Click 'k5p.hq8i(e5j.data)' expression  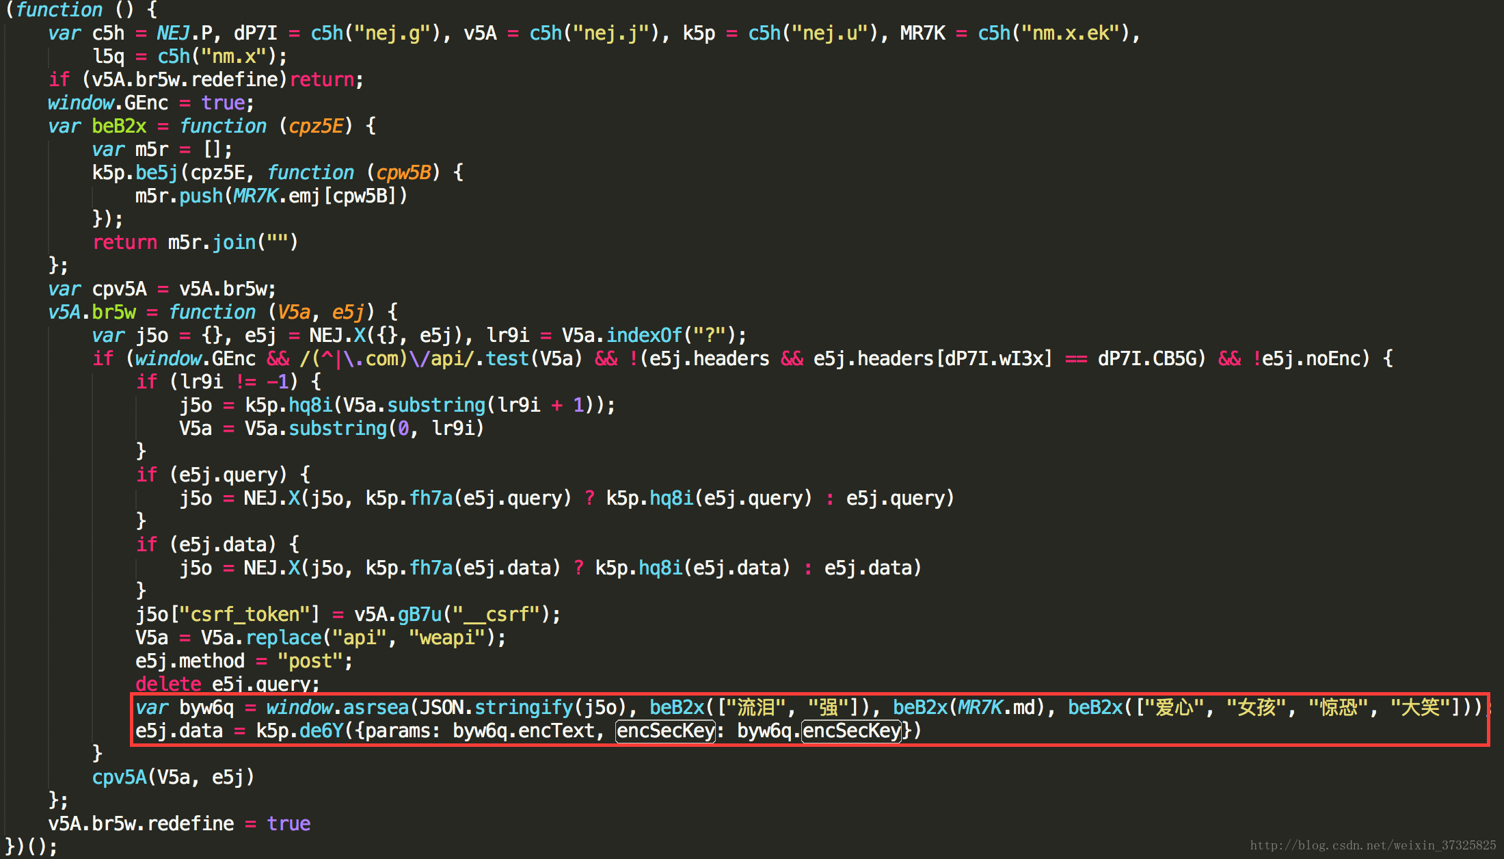(693, 568)
